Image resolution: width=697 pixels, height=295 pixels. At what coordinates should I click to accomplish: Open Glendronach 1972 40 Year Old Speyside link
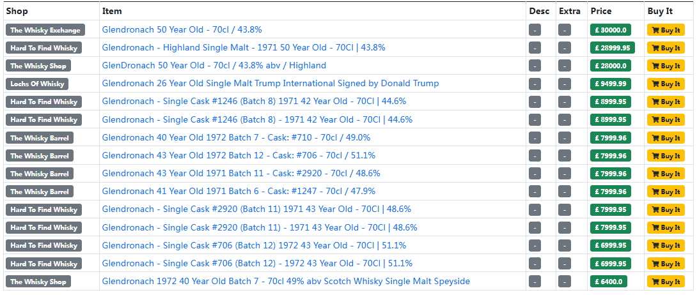[x=286, y=281]
